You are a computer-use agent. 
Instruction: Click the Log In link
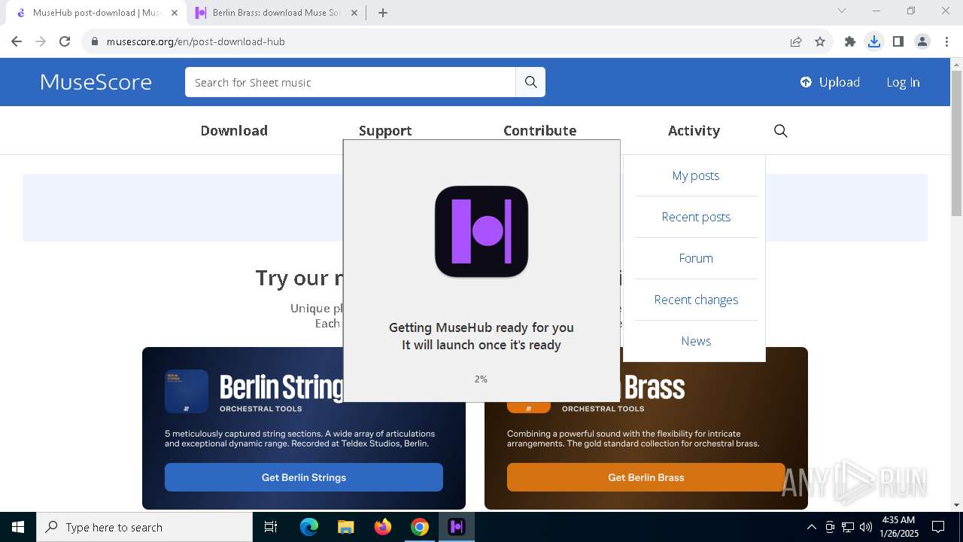pyautogui.click(x=903, y=82)
